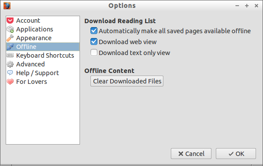This screenshot has height=166, width=263.
Task: Click the Pocket icon beside Account
Action: (10, 21)
